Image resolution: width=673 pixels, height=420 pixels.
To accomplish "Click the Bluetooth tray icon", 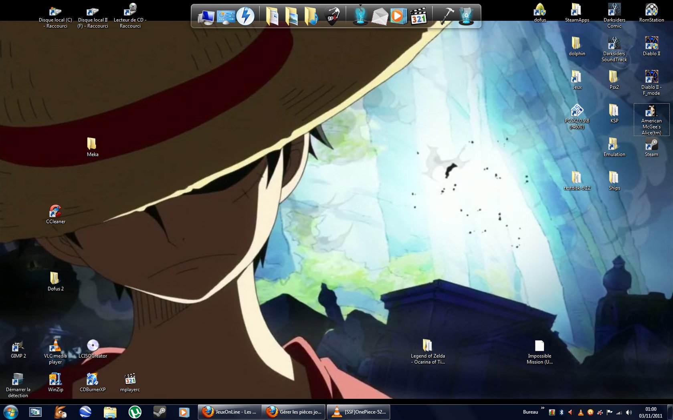I will pos(561,412).
